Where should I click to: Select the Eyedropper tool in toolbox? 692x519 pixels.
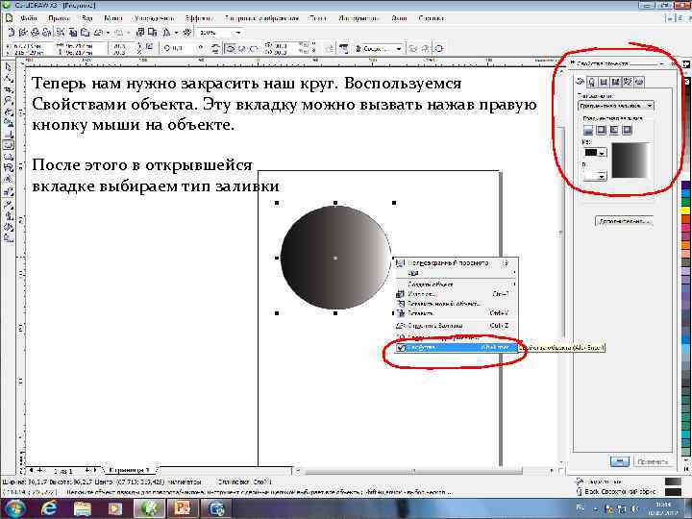pyautogui.click(x=9, y=205)
